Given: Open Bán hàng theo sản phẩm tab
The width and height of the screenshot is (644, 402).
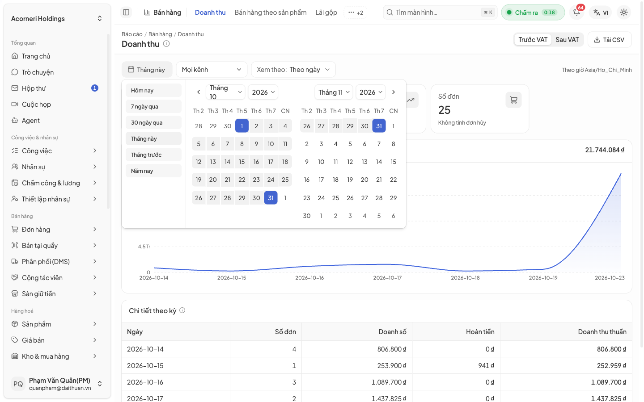Looking at the screenshot, I should 271,13.
